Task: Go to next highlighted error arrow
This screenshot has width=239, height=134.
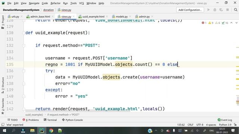Action: (x=236, y=23)
